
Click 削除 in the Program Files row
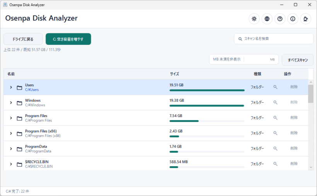click(294, 118)
